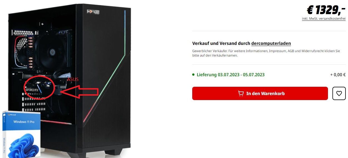348x158 pixels.
Task: Click the "In den Warenkorb" button
Action: 260,93
